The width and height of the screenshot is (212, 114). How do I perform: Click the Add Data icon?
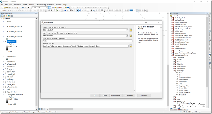(28, 8)
